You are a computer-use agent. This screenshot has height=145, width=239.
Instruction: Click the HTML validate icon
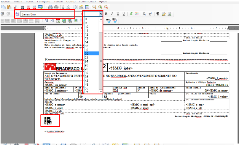pos(41,7)
